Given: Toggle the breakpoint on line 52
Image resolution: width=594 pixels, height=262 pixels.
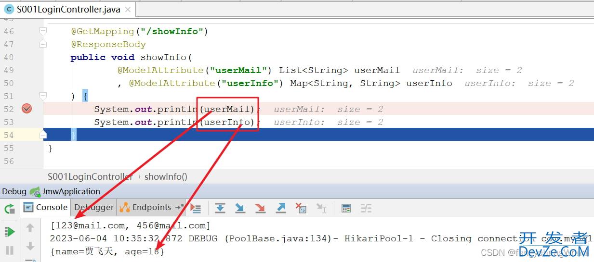Looking at the screenshot, I should [x=26, y=109].
